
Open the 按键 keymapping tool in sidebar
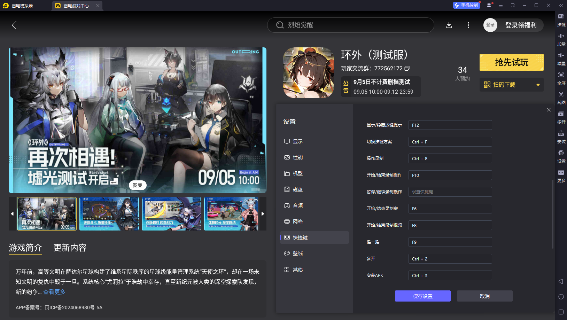pyautogui.click(x=561, y=20)
